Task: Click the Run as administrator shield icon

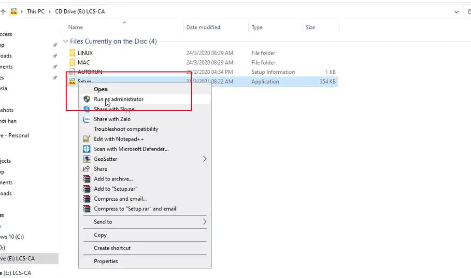Action: pyautogui.click(x=87, y=99)
